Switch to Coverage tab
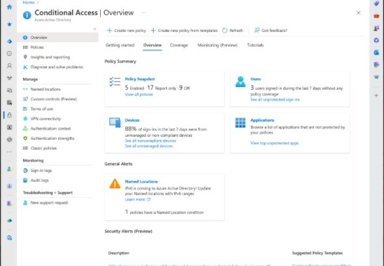The width and height of the screenshot is (384, 266). 179,45
